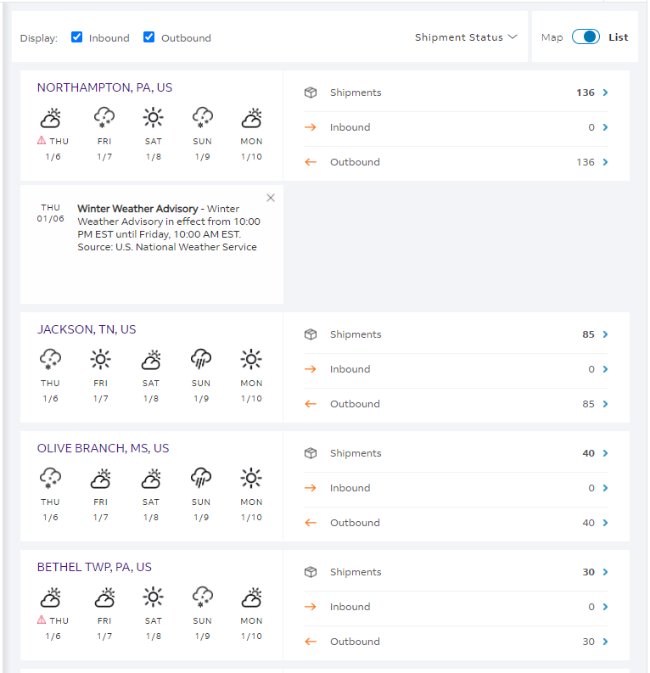Screen dimensions: 650x673
Task: Open NORTHAMPTON, PA, US location link
Action: point(104,87)
